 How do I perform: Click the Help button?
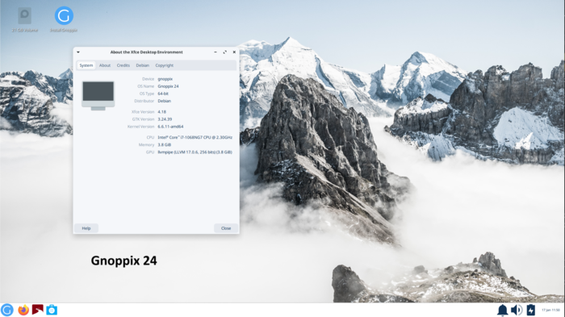(x=86, y=228)
